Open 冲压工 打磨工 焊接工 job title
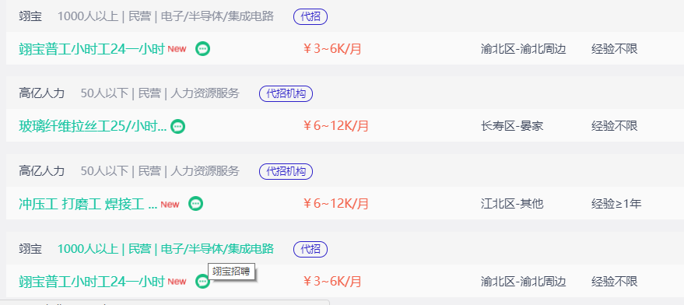 pyautogui.click(x=88, y=204)
